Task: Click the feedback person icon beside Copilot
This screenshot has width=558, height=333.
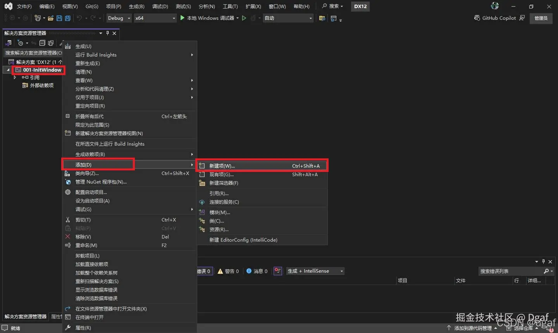Action: [x=522, y=18]
